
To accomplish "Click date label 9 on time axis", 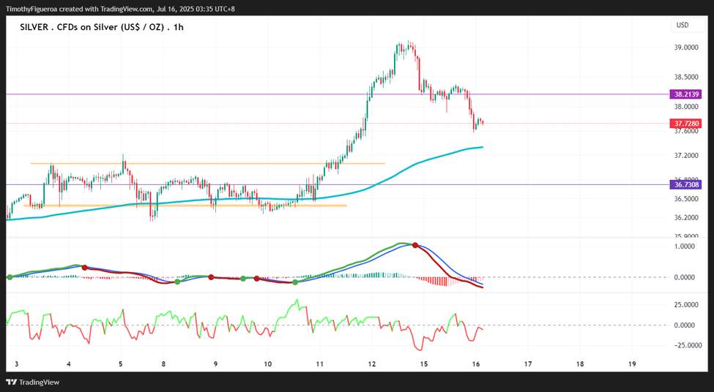I will coord(215,364).
